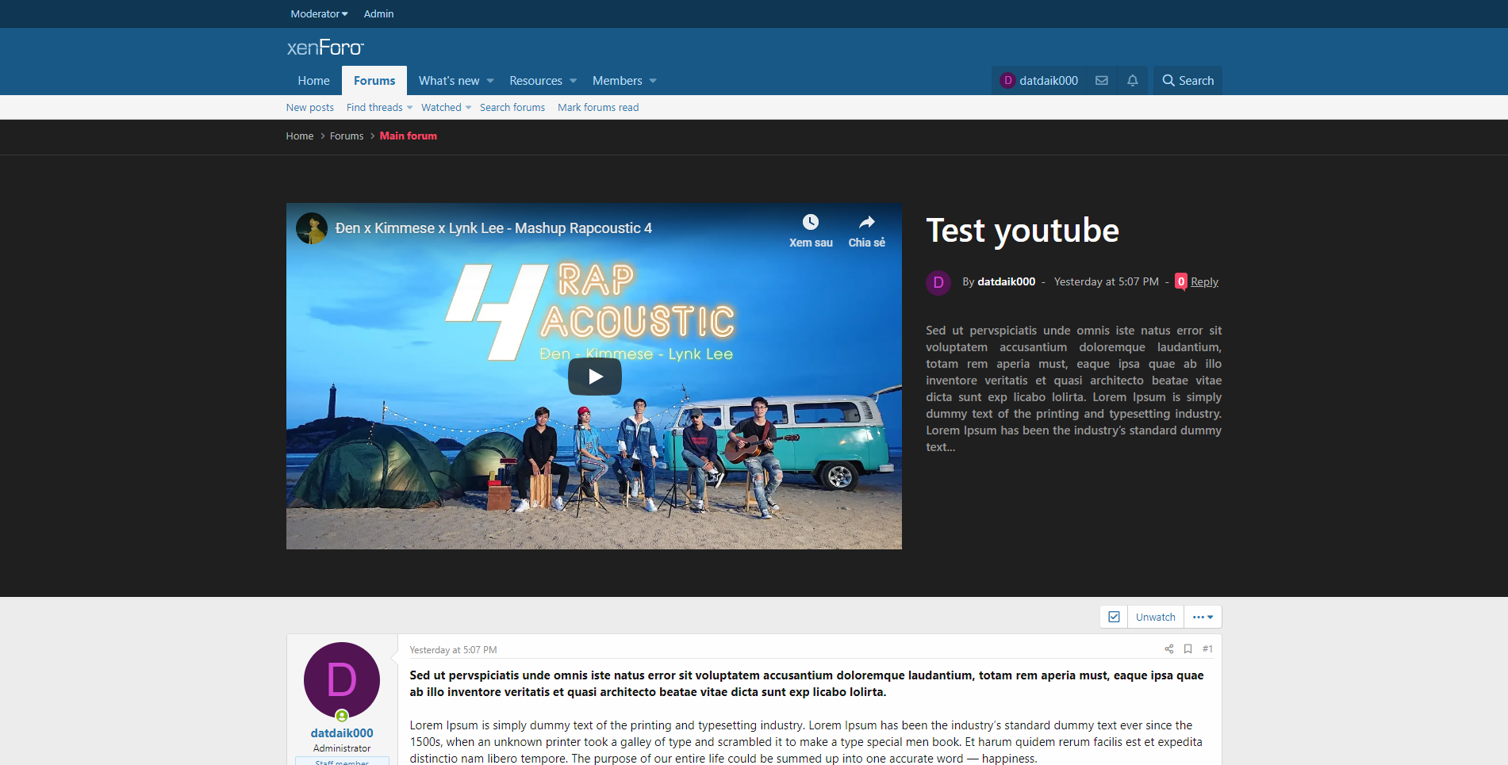Click Mark forums read

point(597,108)
